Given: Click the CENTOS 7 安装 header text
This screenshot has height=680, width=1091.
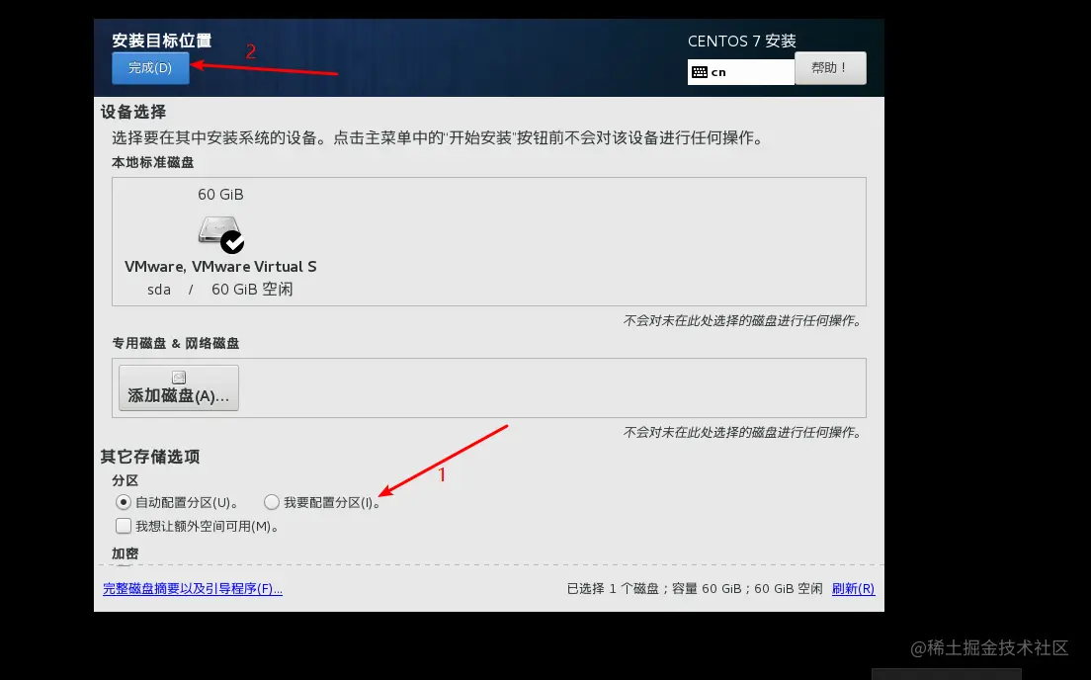Looking at the screenshot, I should click(x=742, y=42).
